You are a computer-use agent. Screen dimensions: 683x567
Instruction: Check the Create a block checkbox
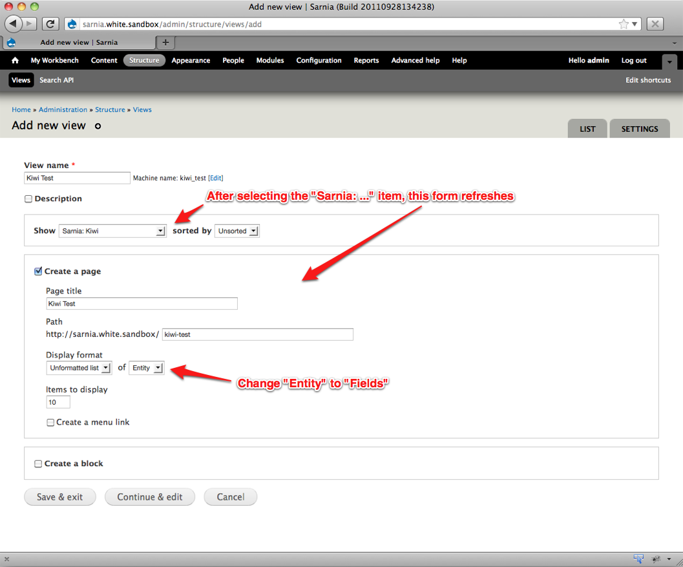(x=38, y=464)
